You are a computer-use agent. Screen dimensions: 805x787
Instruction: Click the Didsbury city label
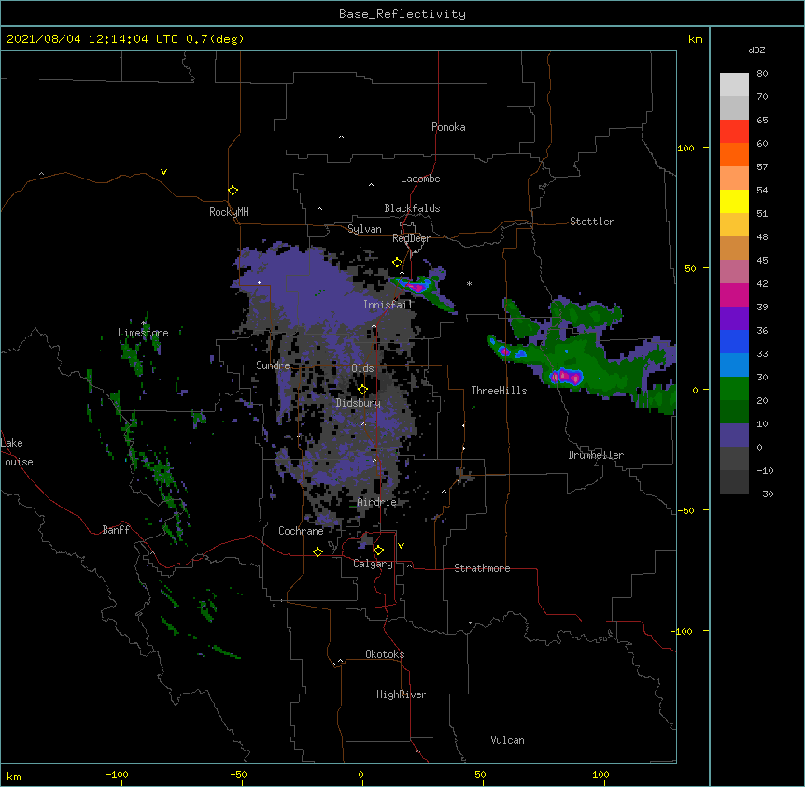[x=359, y=403]
